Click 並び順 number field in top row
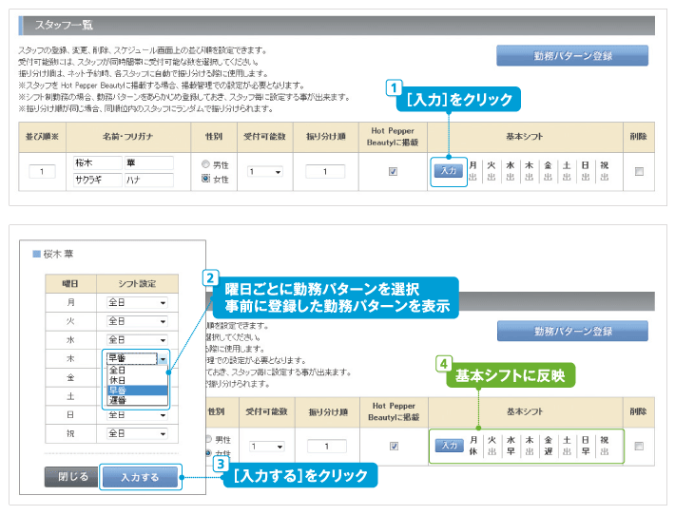This screenshot has height=515, width=675. pyautogui.click(x=43, y=172)
